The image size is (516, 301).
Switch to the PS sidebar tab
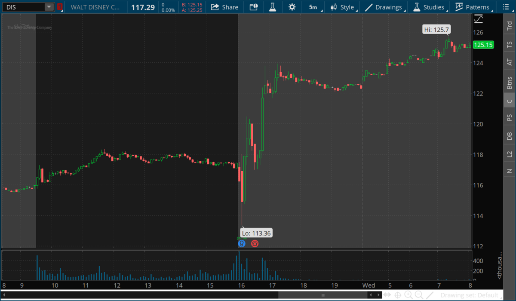(x=510, y=118)
